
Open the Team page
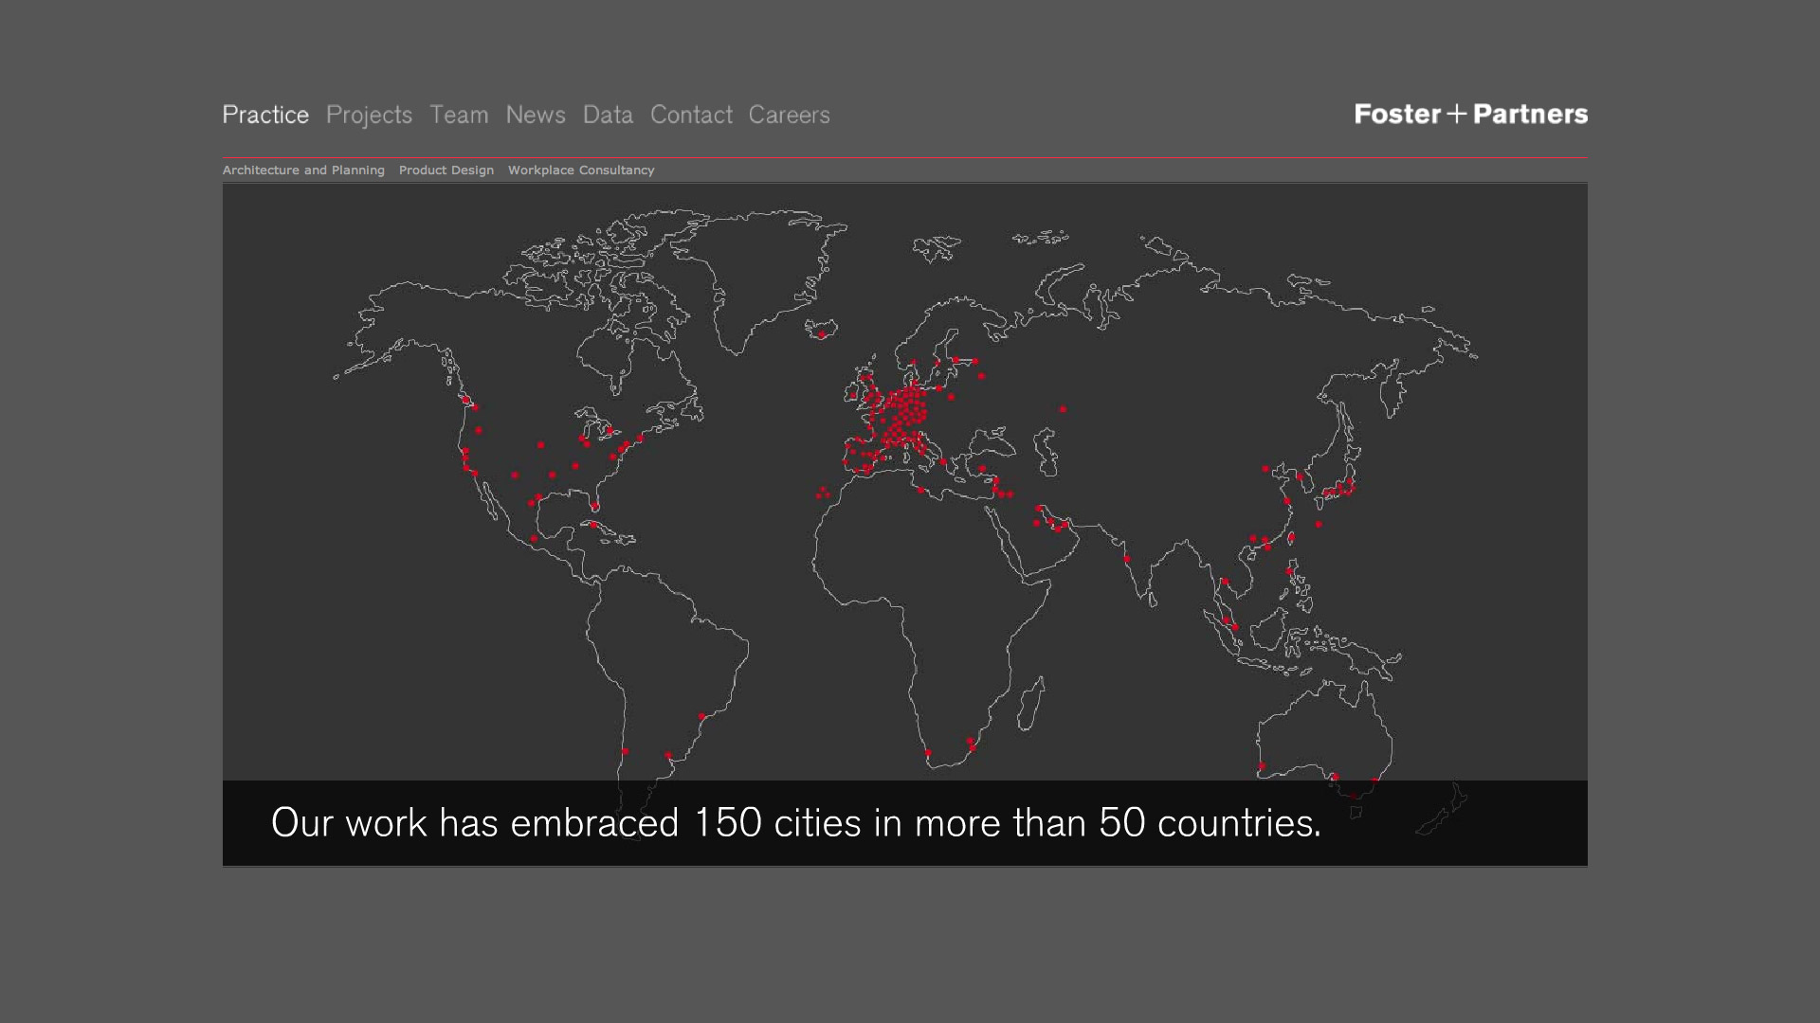click(x=459, y=115)
